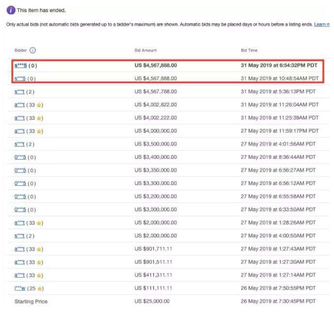The height and width of the screenshot is (312, 334).
Task: Open bidder s***5 from the 10:48:54AM bid
Action: click(x=20, y=78)
